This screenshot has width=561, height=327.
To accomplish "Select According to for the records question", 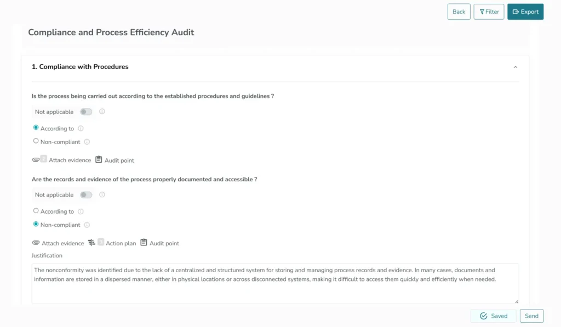I will pos(36,211).
